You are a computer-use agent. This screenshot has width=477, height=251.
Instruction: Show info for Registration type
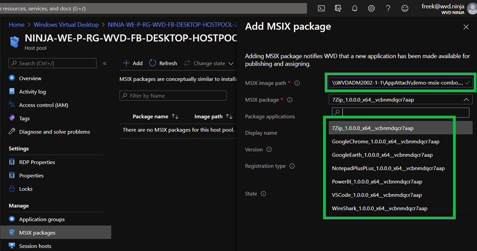point(292,166)
